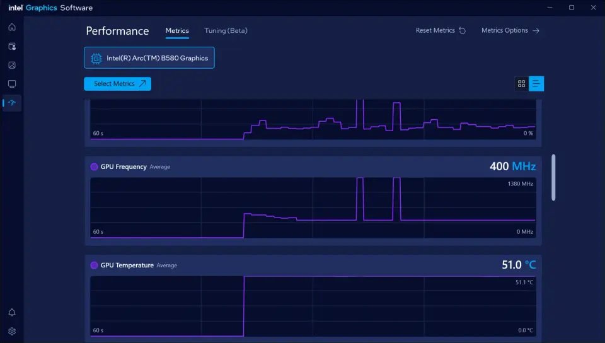Click the Select Metrics button
The image size is (605, 343).
[118, 84]
